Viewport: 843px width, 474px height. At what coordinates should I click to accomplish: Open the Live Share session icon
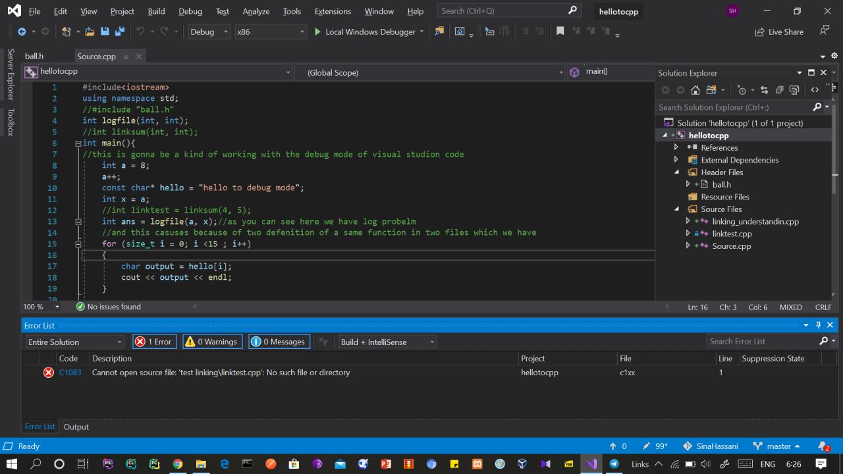[x=779, y=32]
